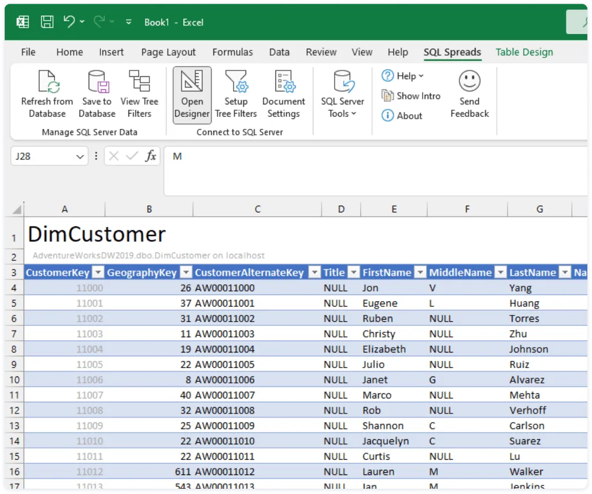This screenshot has width=592, height=494.
Task: Select the column C header
Action: click(257, 209)
